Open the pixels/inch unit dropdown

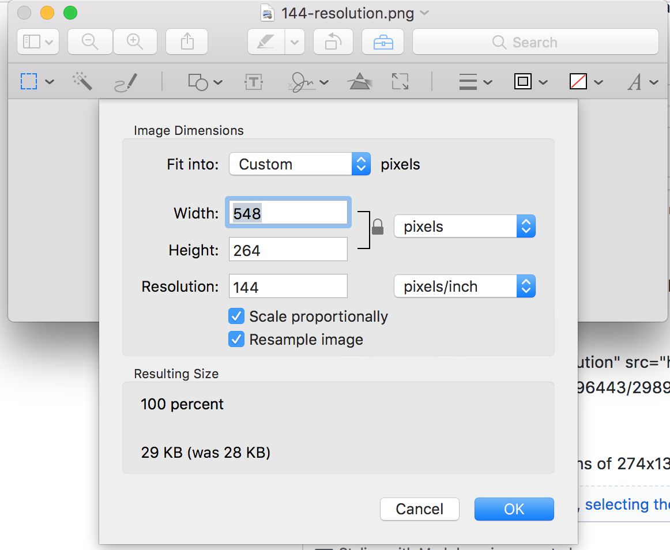pyautogui.click(x=465, y=286)
